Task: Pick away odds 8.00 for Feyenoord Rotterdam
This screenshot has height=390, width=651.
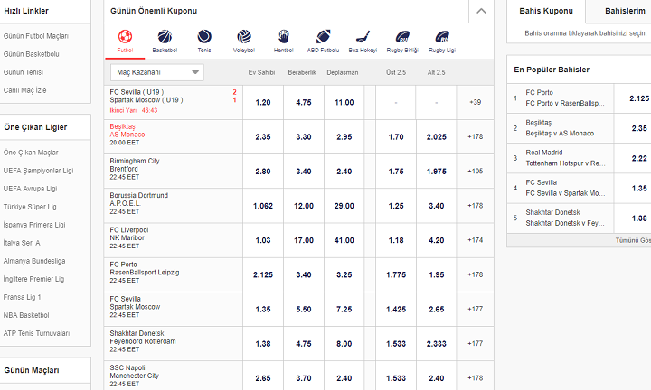Action: [344, 344]
